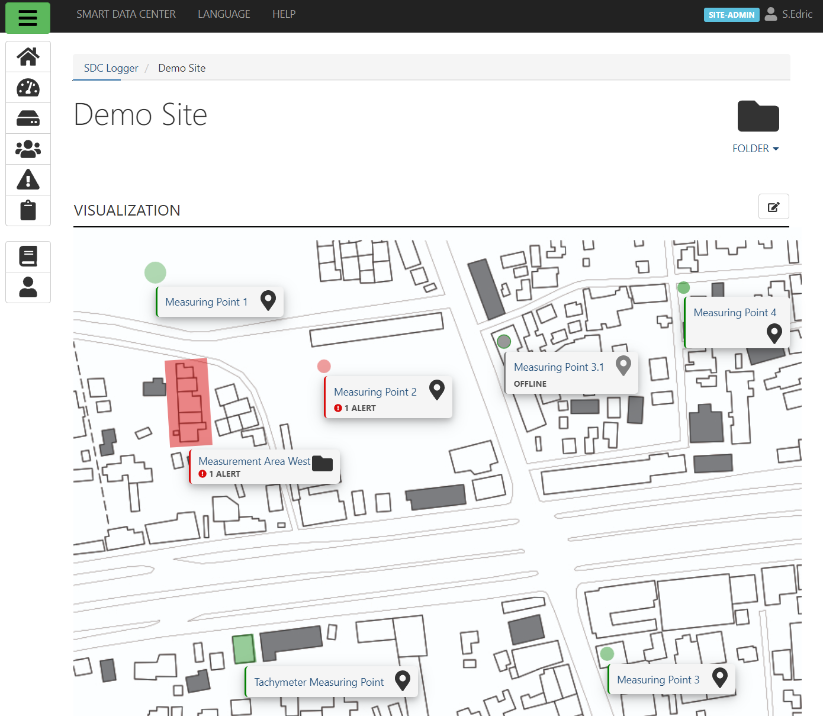Open the Measuring Point 1 link
The width and height of the screenshot is (823, 716).
[x=206, y=302]
